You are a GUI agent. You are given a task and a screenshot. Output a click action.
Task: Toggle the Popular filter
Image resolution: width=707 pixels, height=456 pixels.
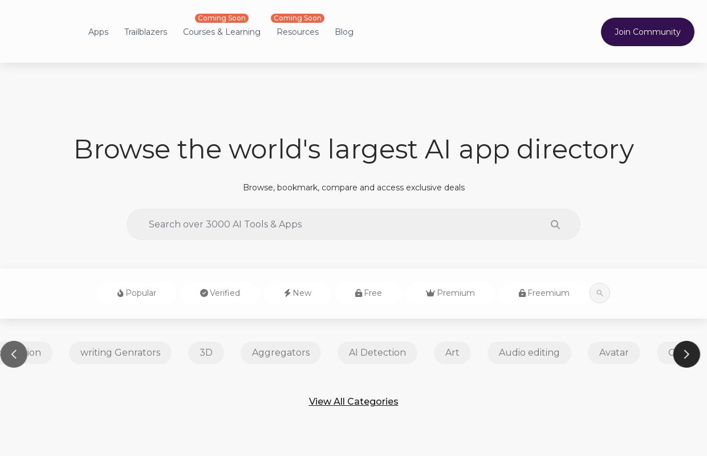(x=136, y=293)
